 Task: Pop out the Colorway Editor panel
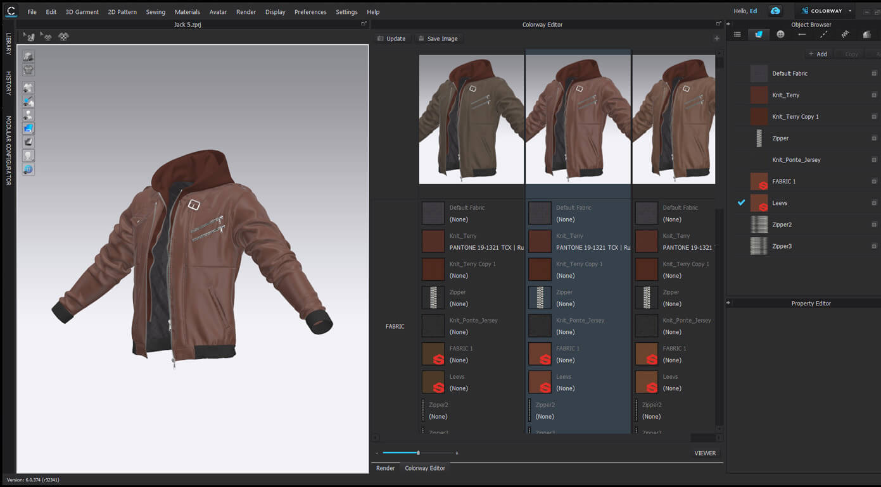718,24
